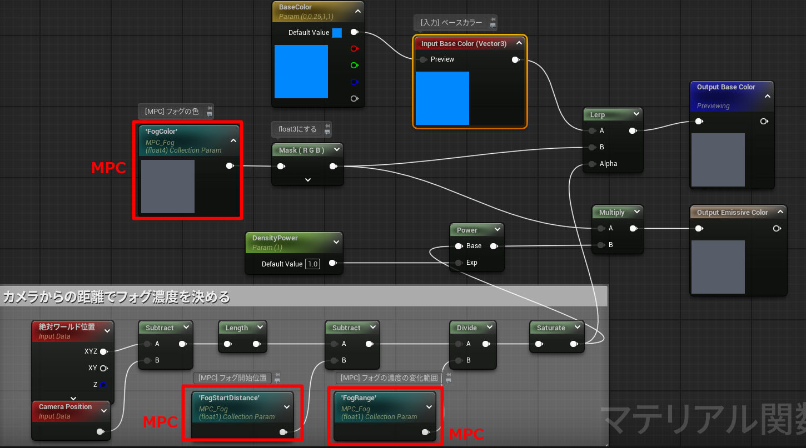Select the Length node by its title
The width and height of the screenshot is (806, 448).
click(237, 328)
